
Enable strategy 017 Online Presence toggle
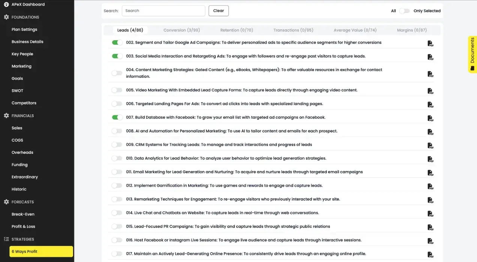(117, 254)
